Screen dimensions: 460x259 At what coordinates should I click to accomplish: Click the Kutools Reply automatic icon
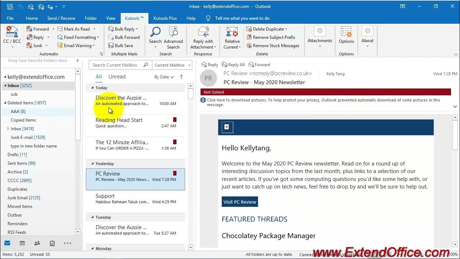[29, 37]
